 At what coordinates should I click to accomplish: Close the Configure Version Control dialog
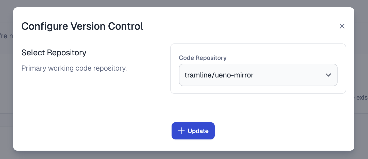(x=342, y=26)
